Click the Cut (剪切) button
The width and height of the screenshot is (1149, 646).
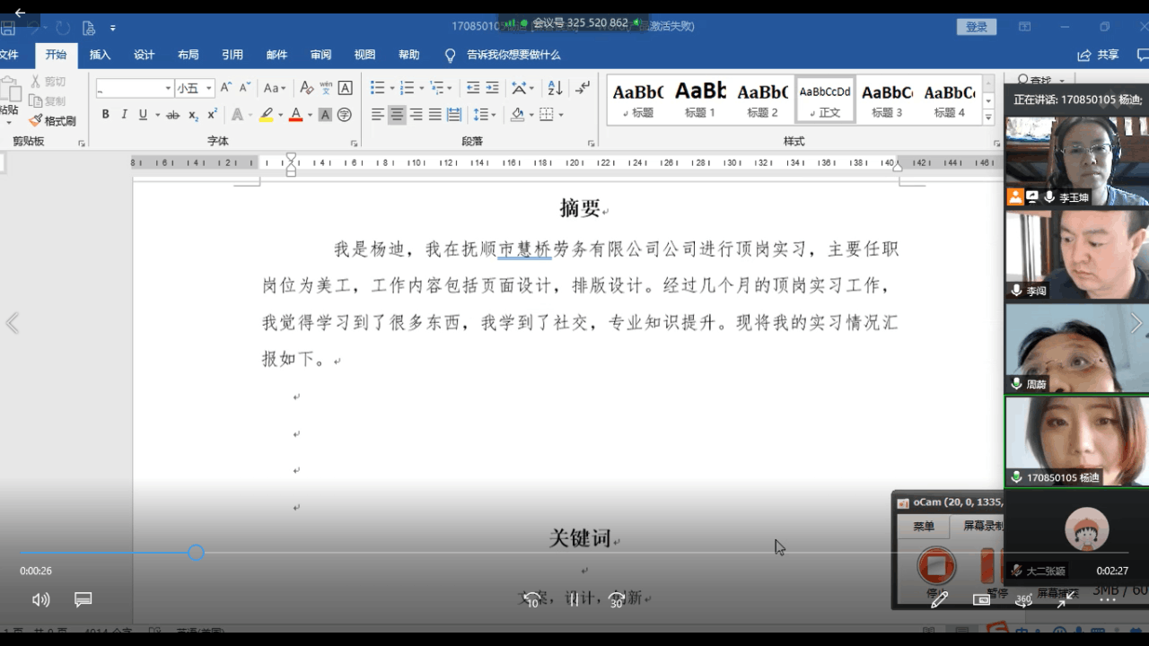tap(48, 82)
